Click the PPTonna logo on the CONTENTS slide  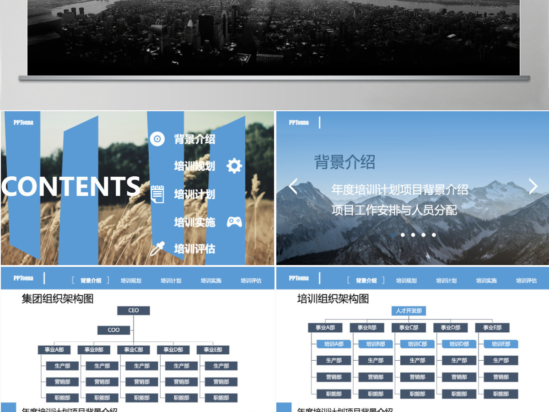click(23, 122)
